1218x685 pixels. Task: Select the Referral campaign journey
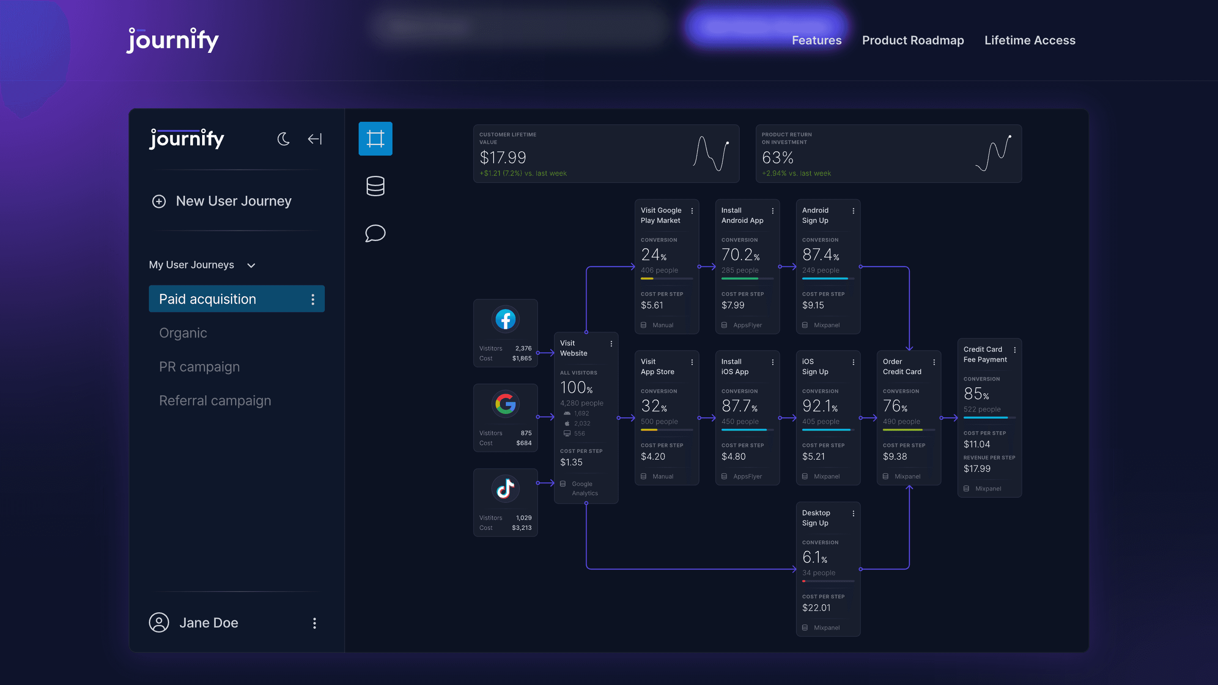point(215,400)
